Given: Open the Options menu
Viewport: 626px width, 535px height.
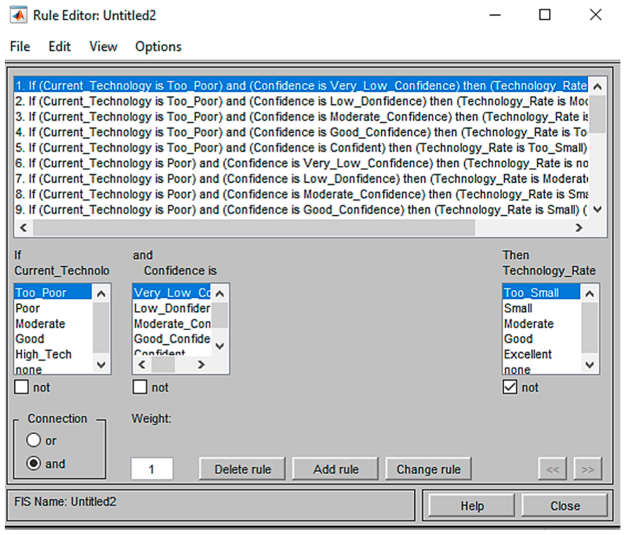Looking at the screenshot, I should click(x=158, y=47).
